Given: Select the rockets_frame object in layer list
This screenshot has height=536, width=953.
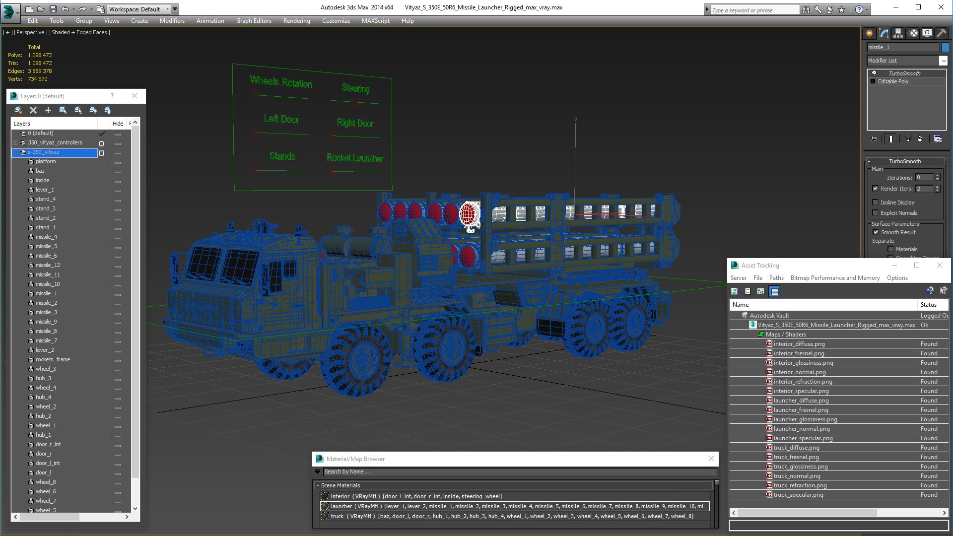Looking at the screenshot, I should point(53,359).
